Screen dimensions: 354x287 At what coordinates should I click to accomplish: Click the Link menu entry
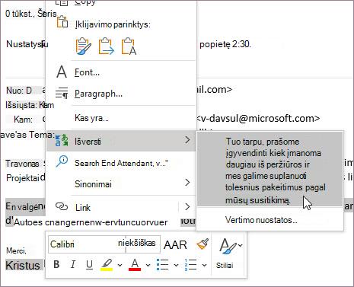(x=113, y=207)
